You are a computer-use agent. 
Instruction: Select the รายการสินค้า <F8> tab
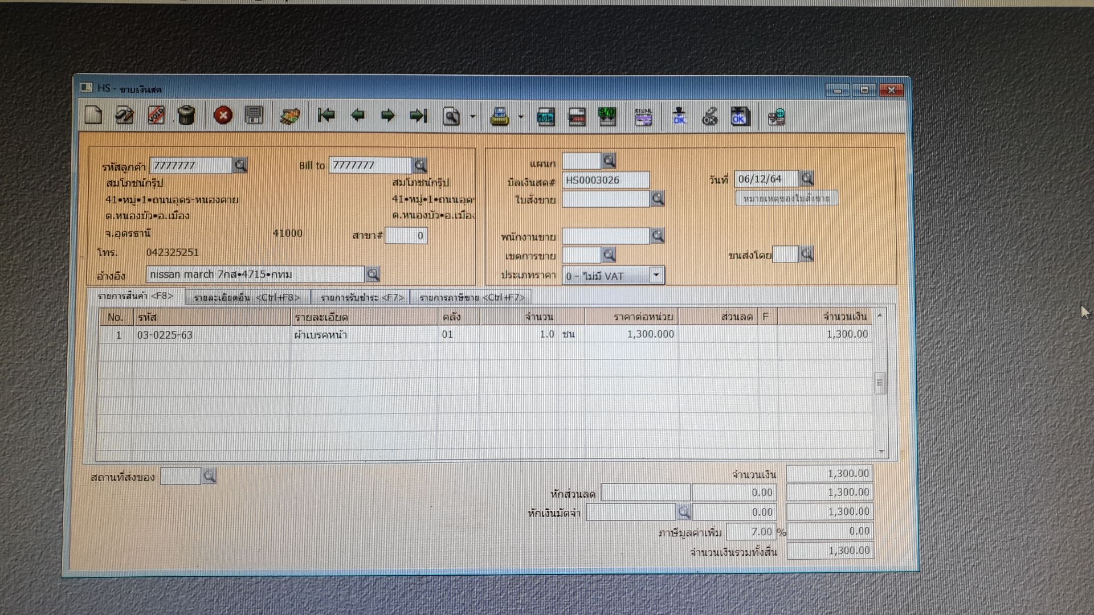[135, 296]
